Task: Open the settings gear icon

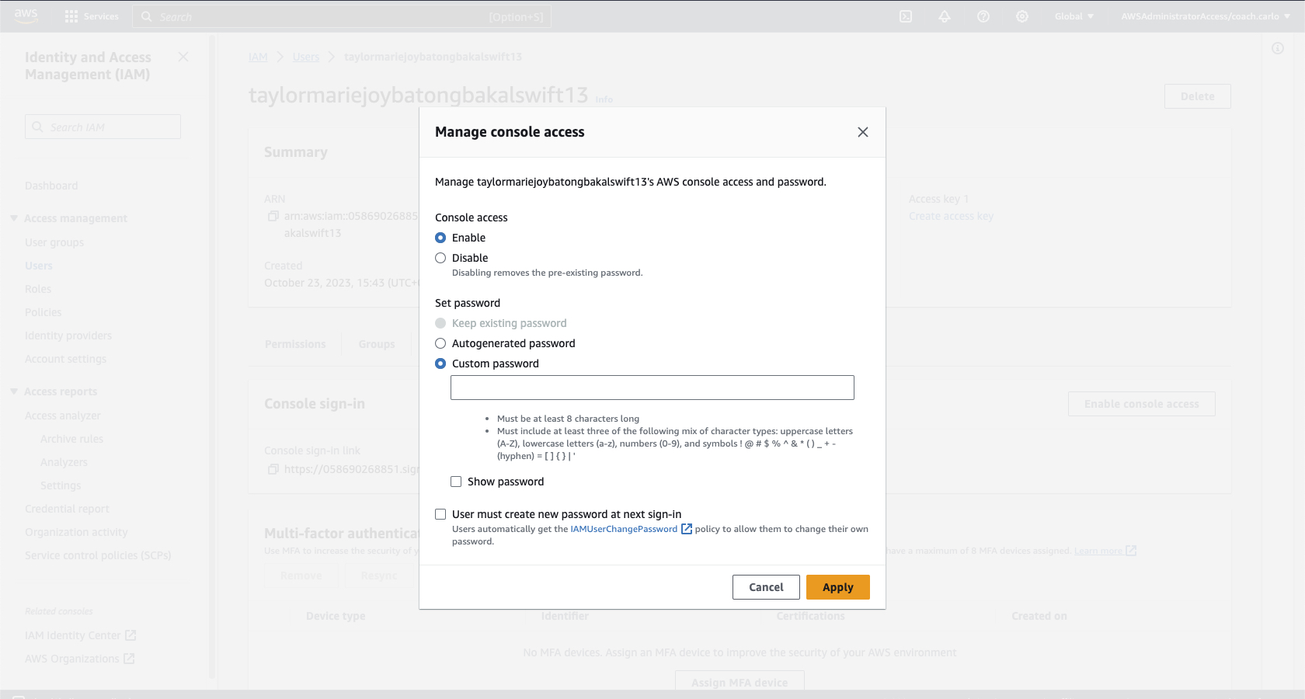Action: click(x=1022, y=16)
